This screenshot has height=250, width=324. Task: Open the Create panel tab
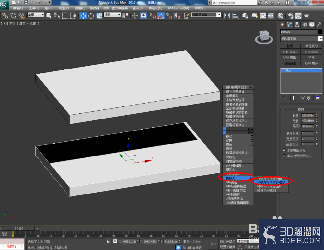[282, 25]
